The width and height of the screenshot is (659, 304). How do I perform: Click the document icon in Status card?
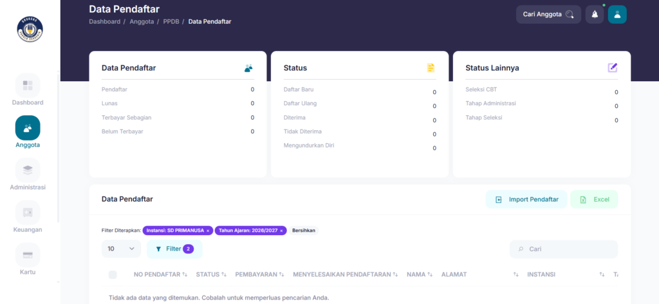point(431,68)
